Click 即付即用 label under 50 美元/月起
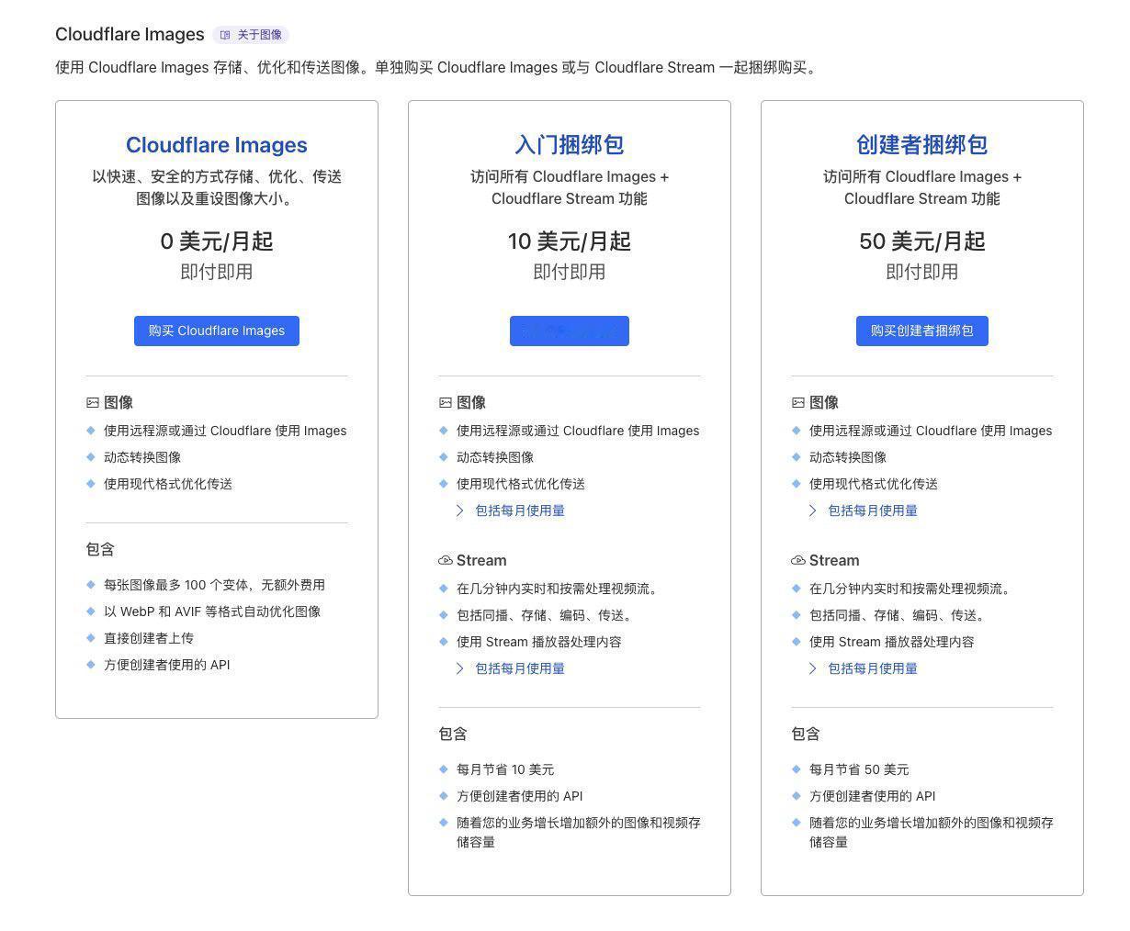Screen dimensions: 1130x931 pos(922,272)
